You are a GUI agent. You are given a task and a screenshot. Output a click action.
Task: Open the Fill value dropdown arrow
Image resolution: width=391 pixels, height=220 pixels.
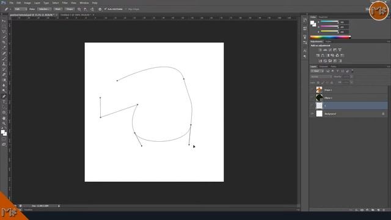point(351,82)
